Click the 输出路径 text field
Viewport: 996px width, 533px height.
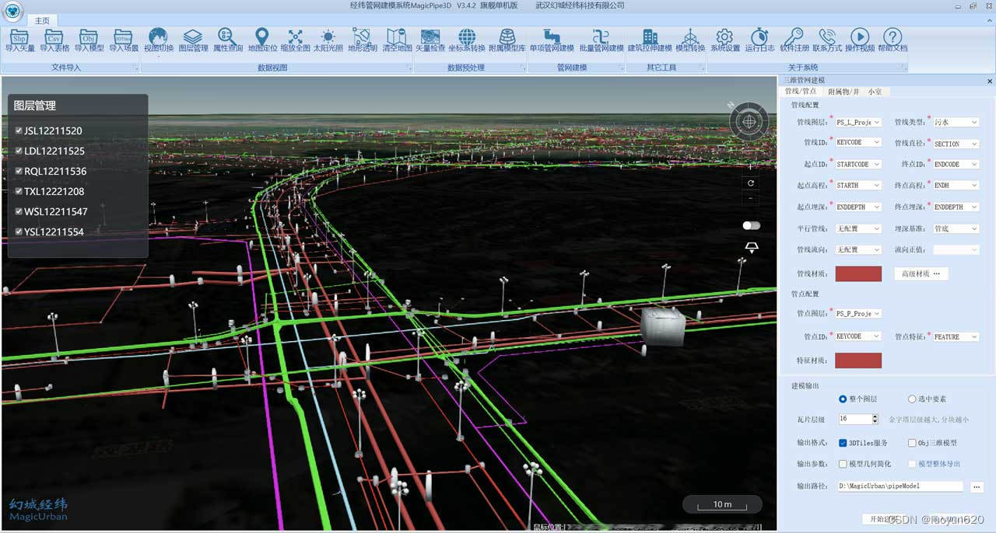pos(900,486)
